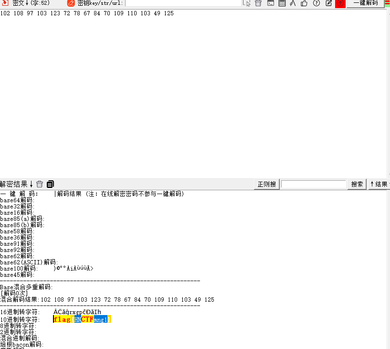Click the 搜索 search button
Screen dimensions: 390x349
click(357, 184)
